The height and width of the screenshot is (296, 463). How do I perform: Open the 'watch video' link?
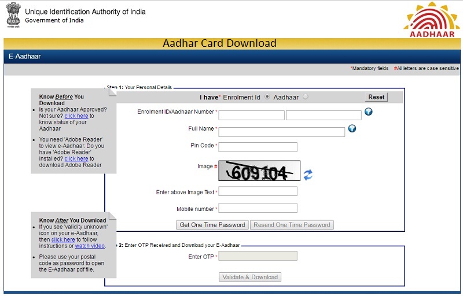pyautogui.click(x=90, y=246)
